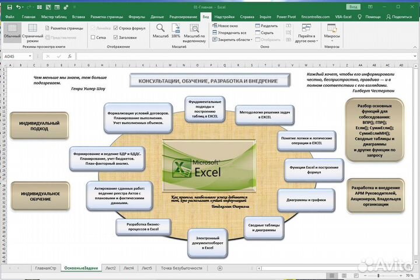Click the Name Box showing AD45
The width and height of the screenshot is (420, 280).
coord(16,56)
